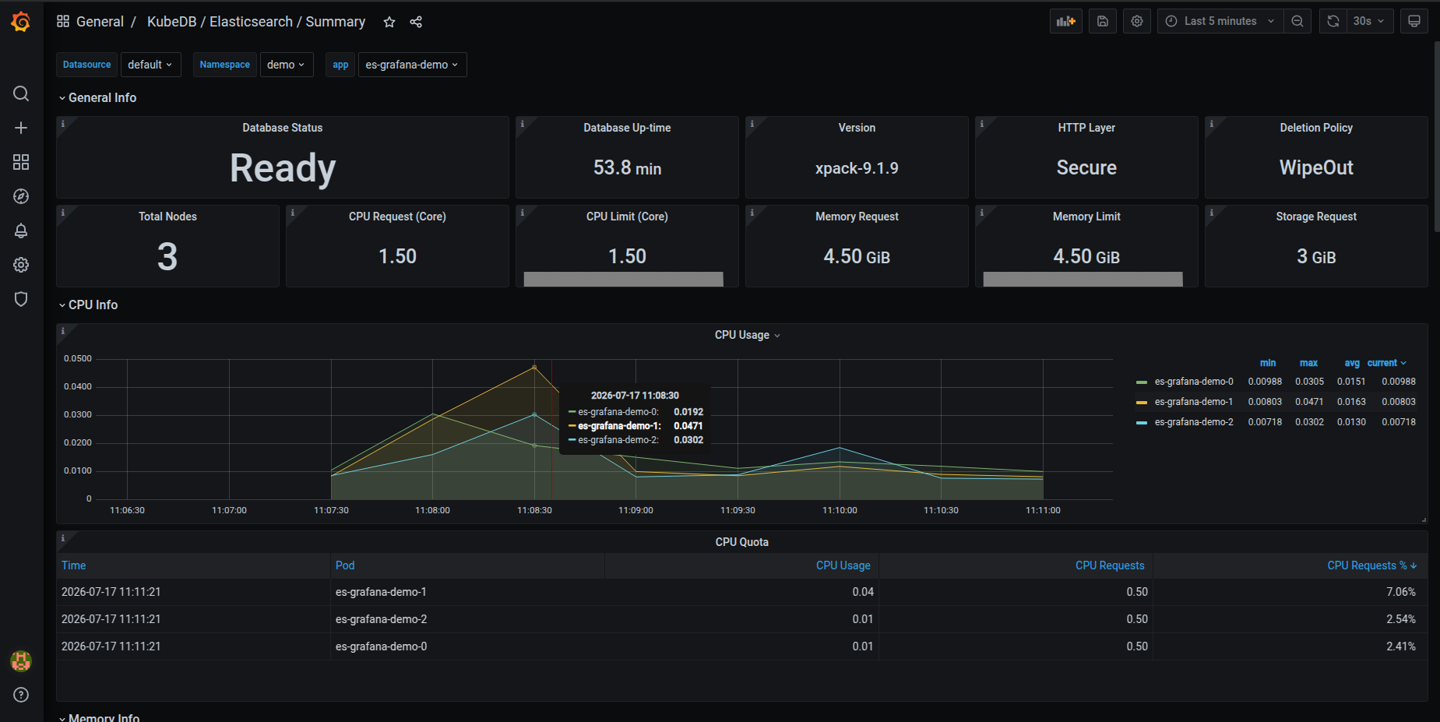1440x722 pixels.
Task: Open the Database Status panel title
Action: click(283, 128)
